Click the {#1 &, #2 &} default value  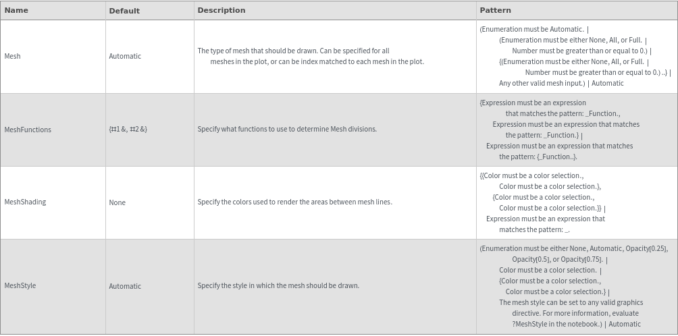(128, 129)
